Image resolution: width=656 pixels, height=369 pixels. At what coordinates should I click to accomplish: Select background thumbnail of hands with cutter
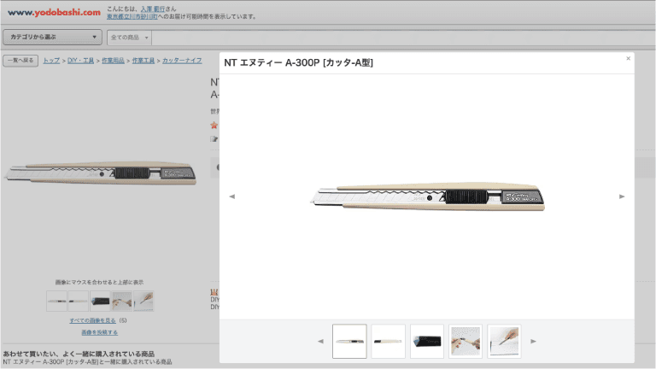pyautogui.click(x=122, y=302)
